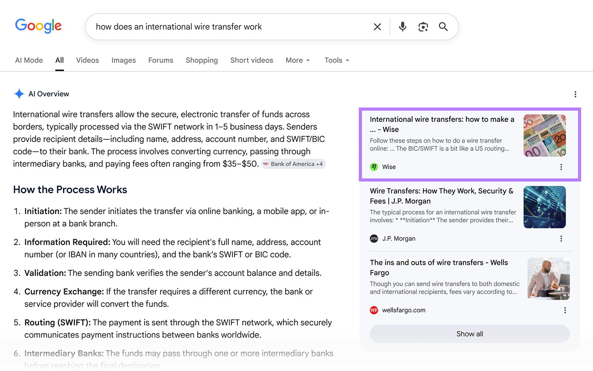Start voice search with the microphone icon
The image size is (593, 371).
(402, 27)
